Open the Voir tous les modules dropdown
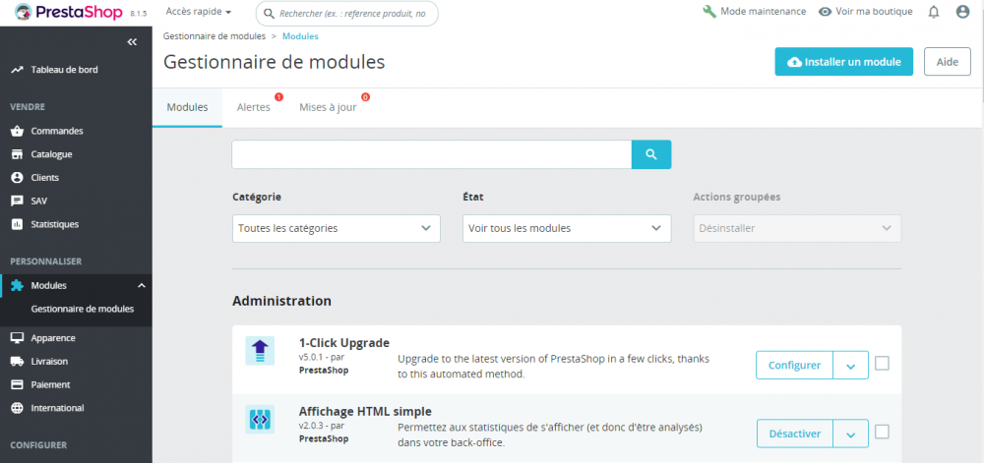The image size is (984, 463). point(567,229)
